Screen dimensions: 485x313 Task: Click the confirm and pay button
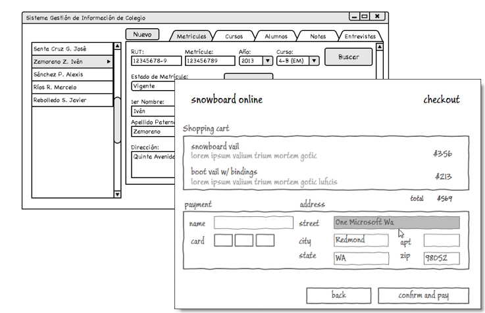423,295
